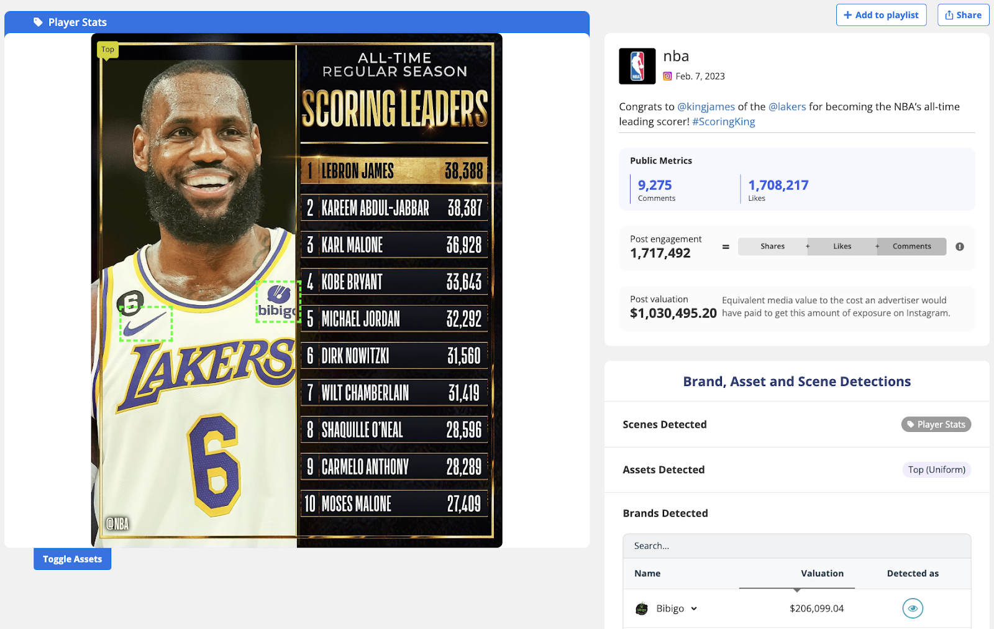Click the Name column header
This screenshot has width=994, height=629.
pyautogui.click(x=647, y=574)
